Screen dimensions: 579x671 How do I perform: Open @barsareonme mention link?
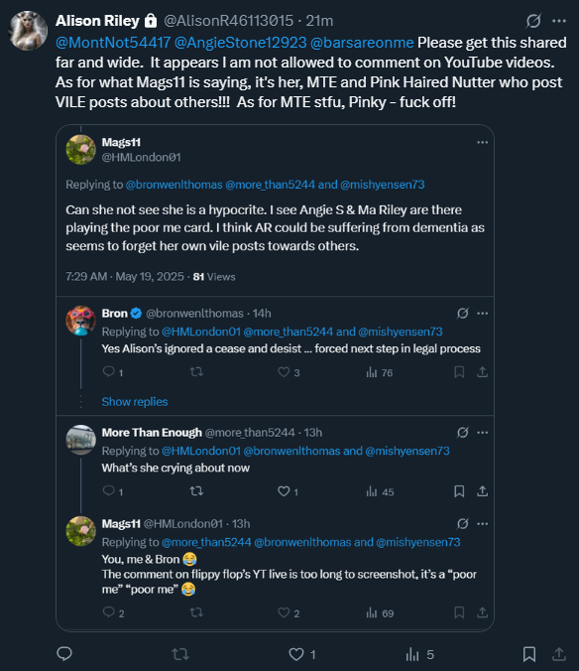coord(362,43)
